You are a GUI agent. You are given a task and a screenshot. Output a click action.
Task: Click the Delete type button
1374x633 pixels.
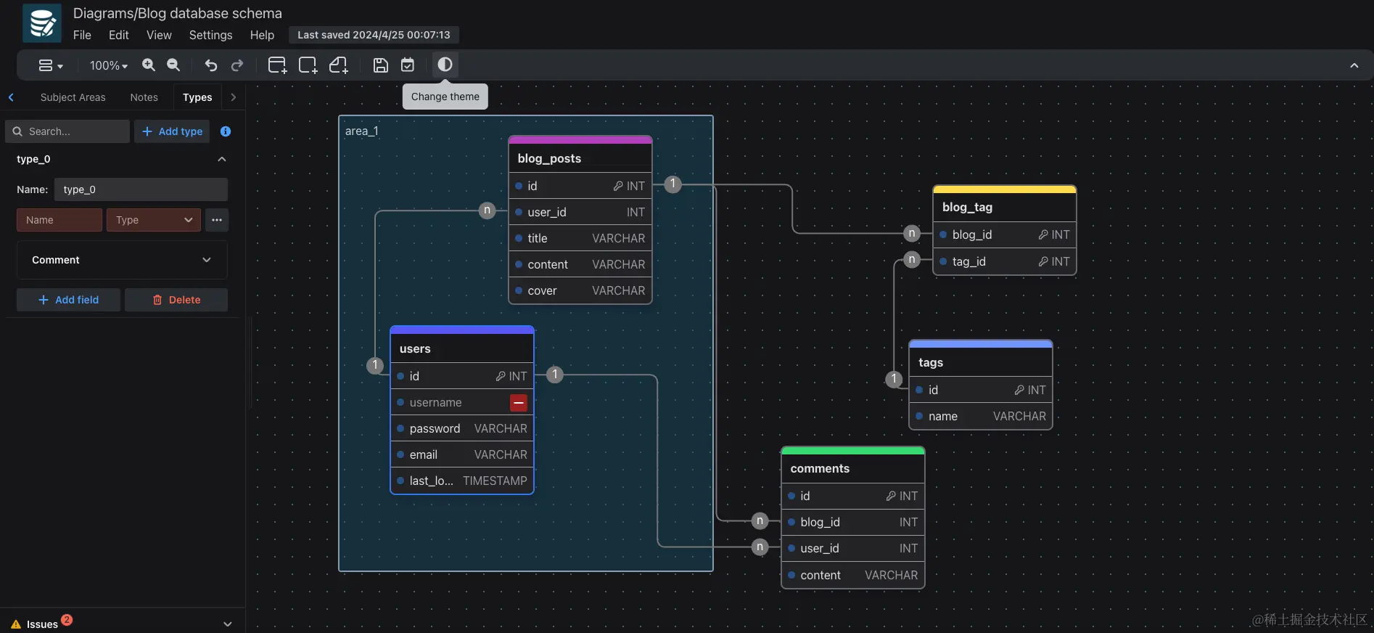click(x=176, y=300)
